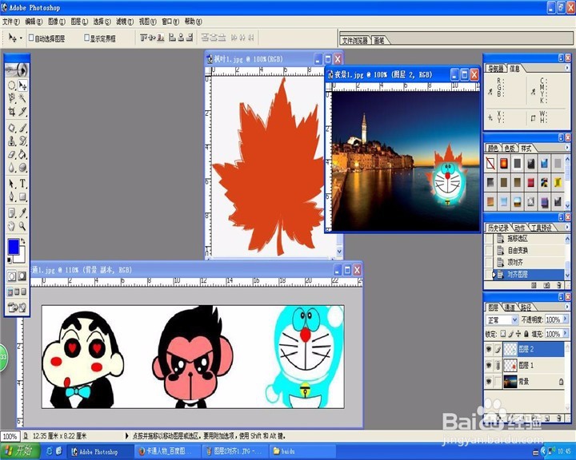
Task: Delete layer using Layers panel trash icon
Action: tap(559, 418)
